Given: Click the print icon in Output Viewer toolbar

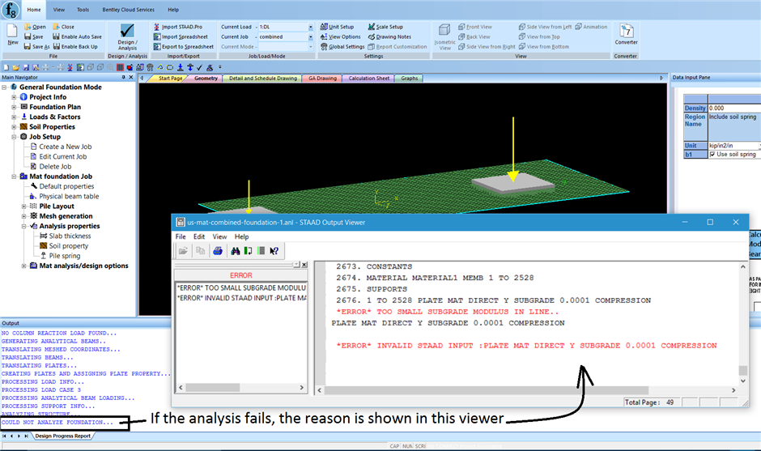Looking at the screenshot, I should click(218, 250).
